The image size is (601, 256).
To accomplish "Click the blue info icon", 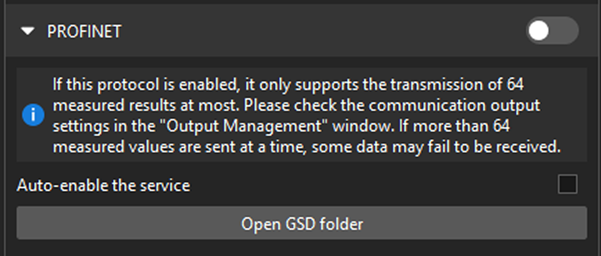I will 33,116.
